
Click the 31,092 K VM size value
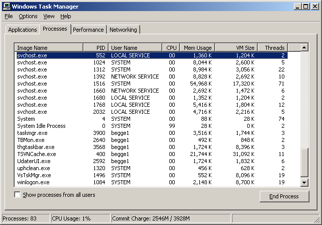pyautogui.click(x=243, y=154)
